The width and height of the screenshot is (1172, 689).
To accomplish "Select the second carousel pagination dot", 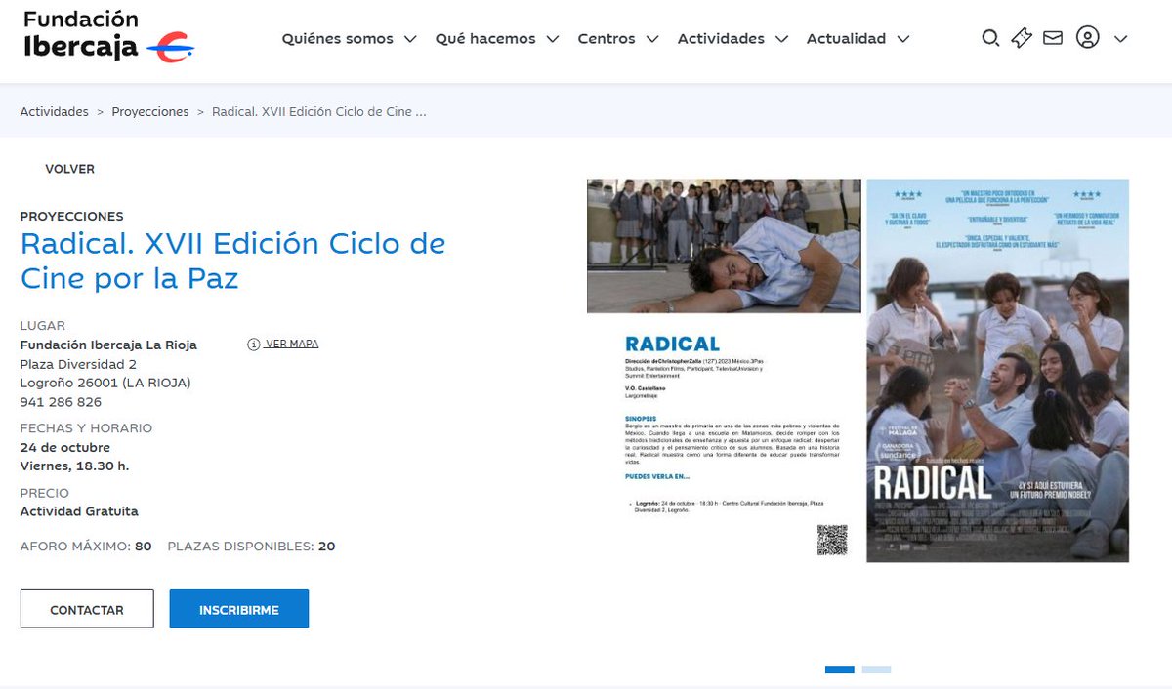I will (x=877, y=669).
